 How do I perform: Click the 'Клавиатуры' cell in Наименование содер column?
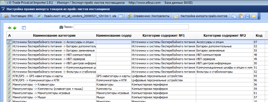coord(114,84)
